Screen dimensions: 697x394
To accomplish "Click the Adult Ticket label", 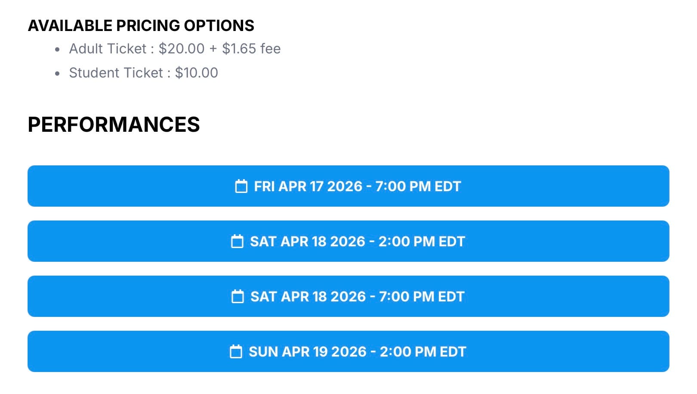I will point(108,49).
